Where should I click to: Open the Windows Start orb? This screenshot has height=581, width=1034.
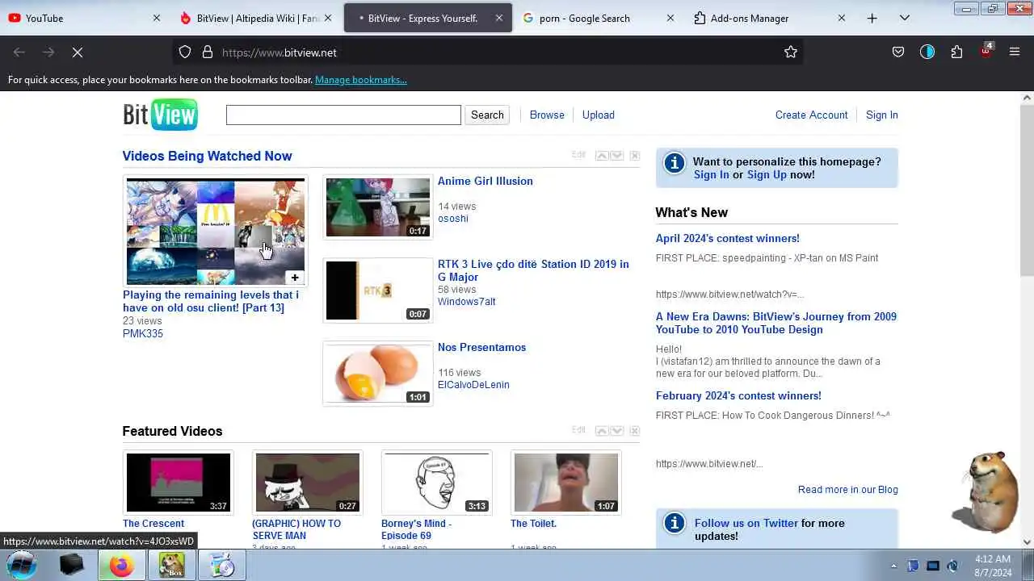[x=23, y=565]
